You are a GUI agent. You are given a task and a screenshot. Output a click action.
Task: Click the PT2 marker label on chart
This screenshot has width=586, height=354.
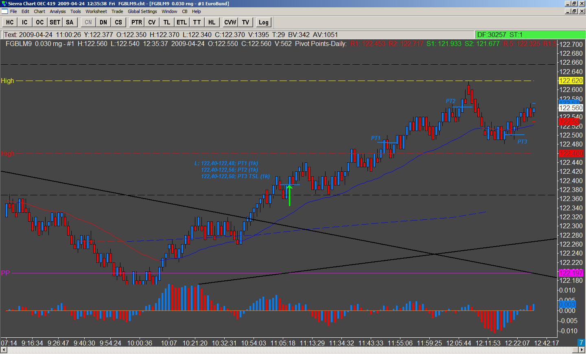pos(450,101)
